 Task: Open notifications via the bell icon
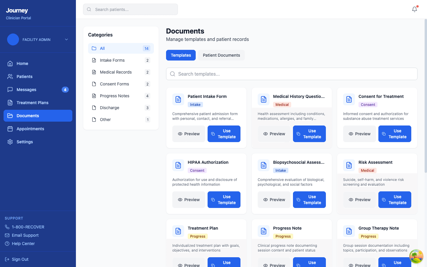click(414, 9)
